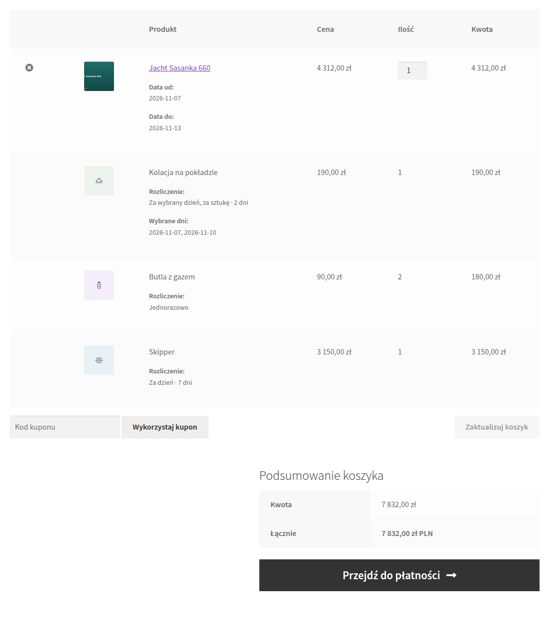Click the Jednorazowo billing text
The image size is (549, 625).
169,308
